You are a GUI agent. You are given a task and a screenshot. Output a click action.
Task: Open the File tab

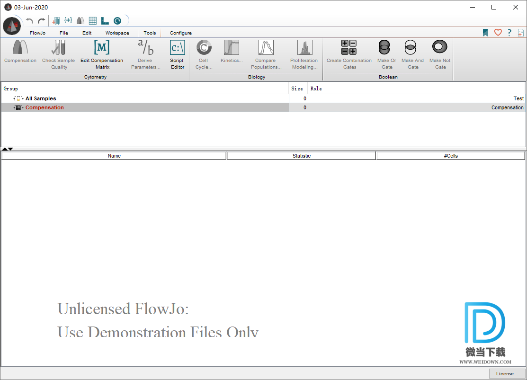[64, 33]
